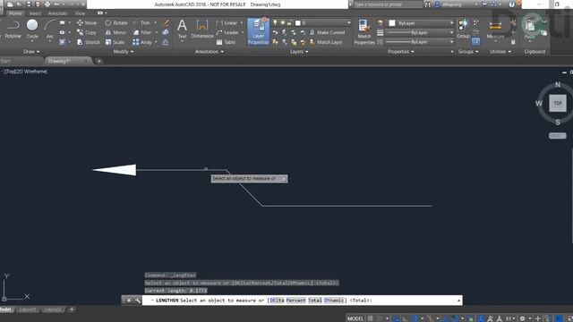The image size is (573, 322).
Task: Choose the Percent option in command line
Action: click(x=295, y=301)
